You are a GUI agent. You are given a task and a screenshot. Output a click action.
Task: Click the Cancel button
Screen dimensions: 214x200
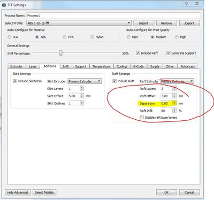(x=189, y=193)
